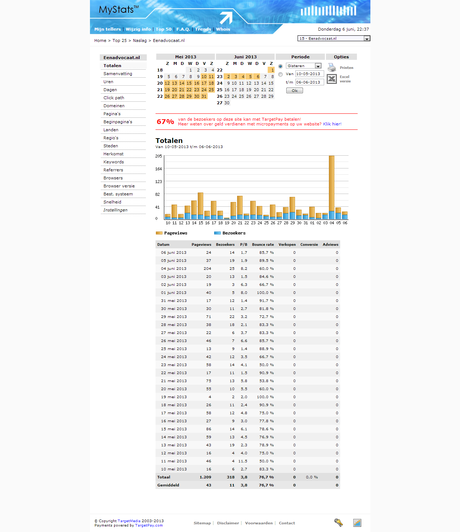Open Uren in the sidebar
The height and width of the screenshot is (532, 460).
point(108,82)
